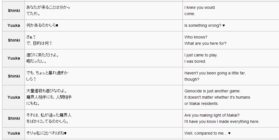This screenshot has height=140, width=279.
Task: Click the Japanese text あなたが来ることは分かっ
Action: (48, 7)
